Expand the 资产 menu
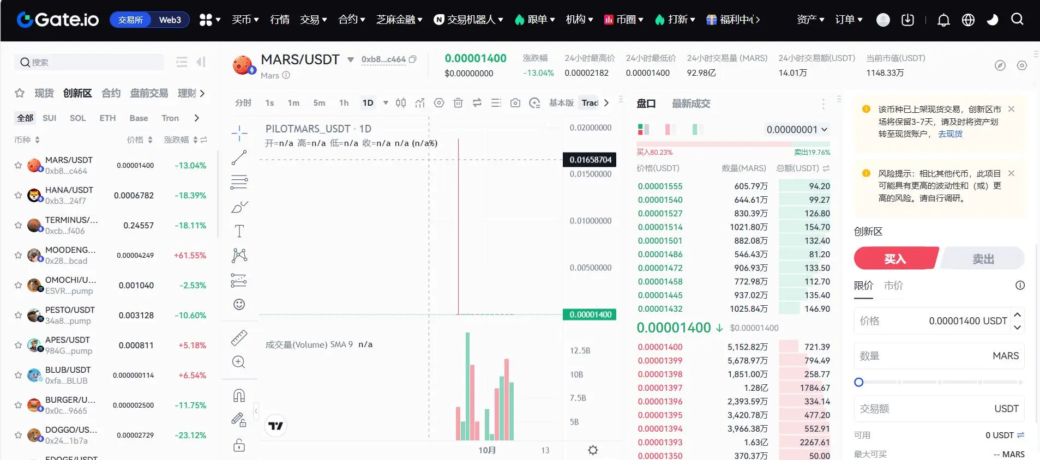1040x460 pixels. pyautogui.click(x=810, y=20)
